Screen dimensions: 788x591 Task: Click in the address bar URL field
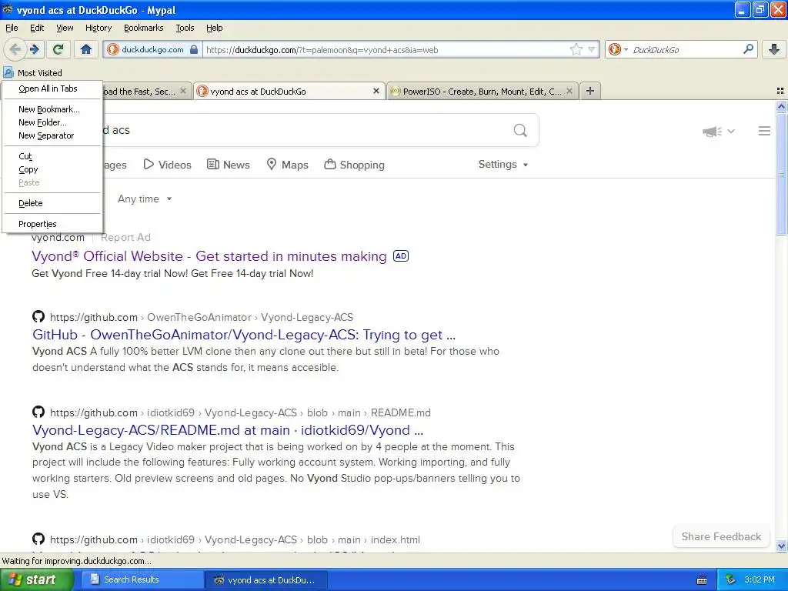tap(385, 50)
